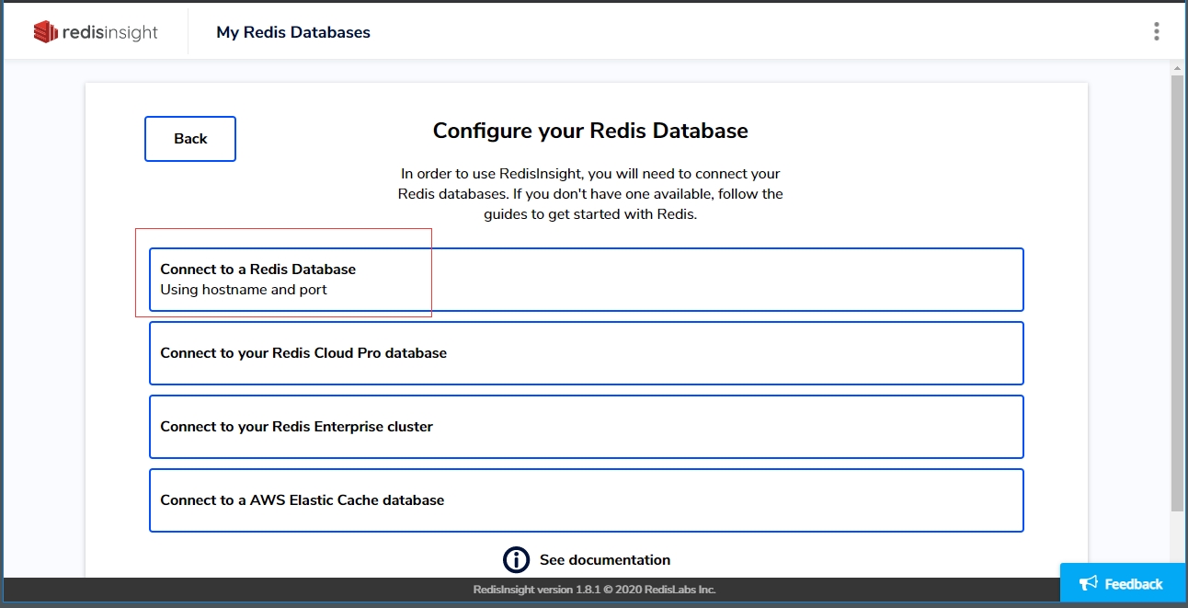This screenshot has width=1188, height=608.
Task: Click the info icon beside See documentation
Action: 516,559
